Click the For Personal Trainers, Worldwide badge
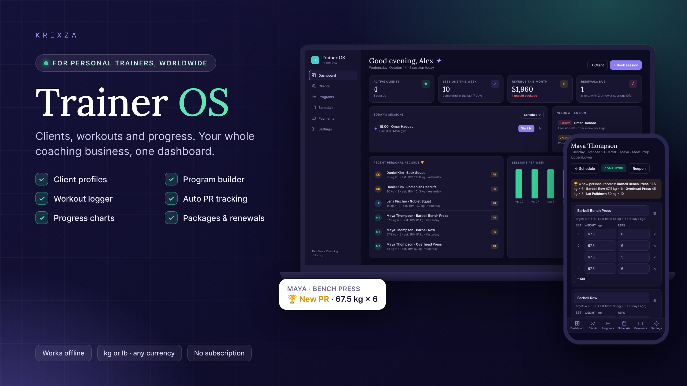The height and width of the screenshot is (386, 687). coord(126,63)
